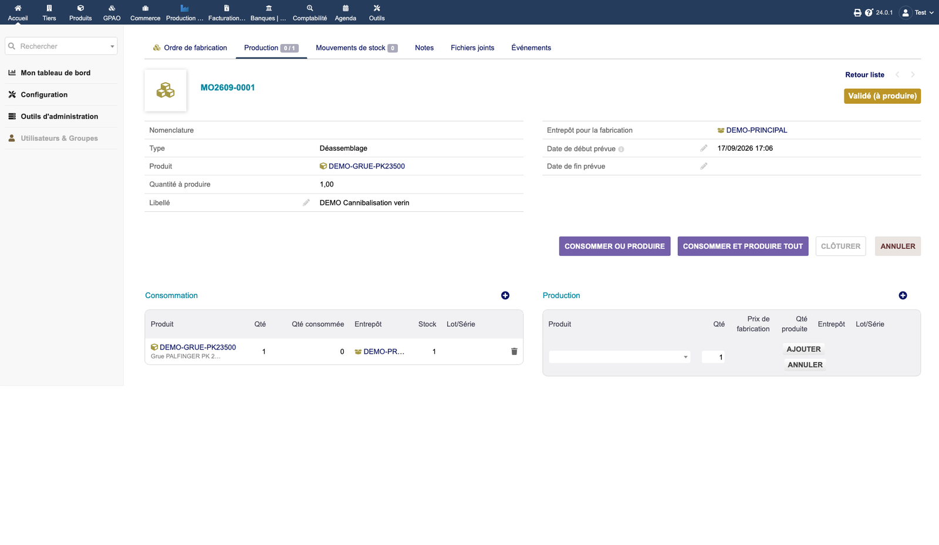This screenshot has width=939, height=545.
Task: Open the Production product select dropdown
Action: [620, 357]
